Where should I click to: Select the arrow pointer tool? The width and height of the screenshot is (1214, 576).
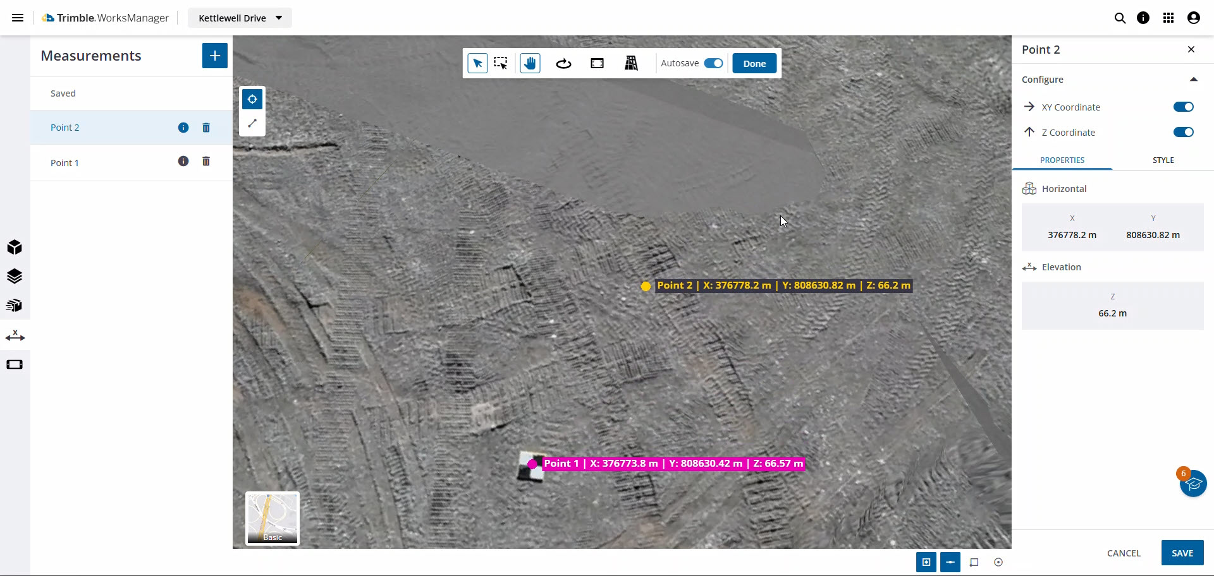coord(477,63)
